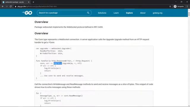Focus the Search for a package field
This screenshot has height=107, width=190.
click(64, 13)
